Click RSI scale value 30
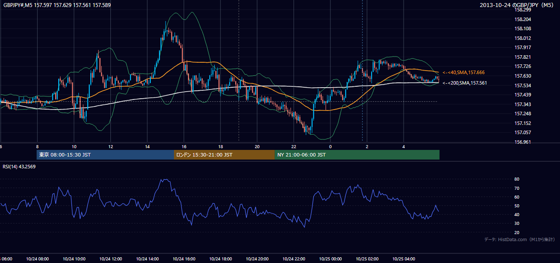This screenshot has width=560, height=263. click(x=517, y=223)
